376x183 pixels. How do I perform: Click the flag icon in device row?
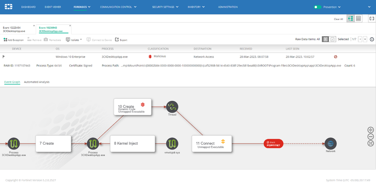[x=4, y=57]
